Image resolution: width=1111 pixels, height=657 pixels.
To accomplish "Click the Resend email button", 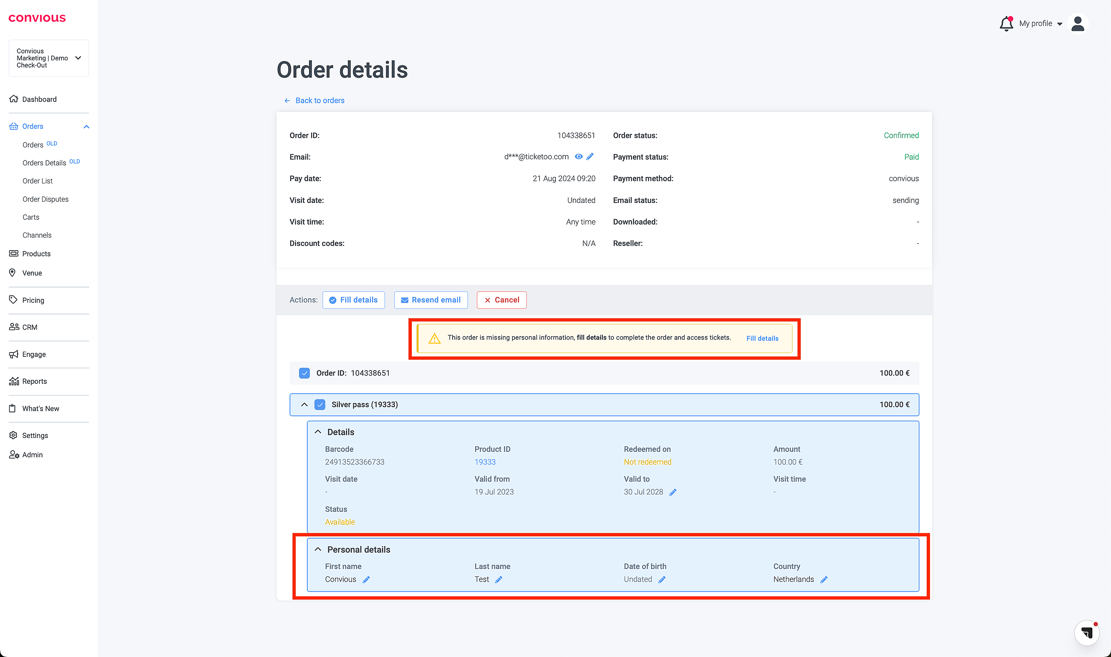I will [x=431, y=300].
